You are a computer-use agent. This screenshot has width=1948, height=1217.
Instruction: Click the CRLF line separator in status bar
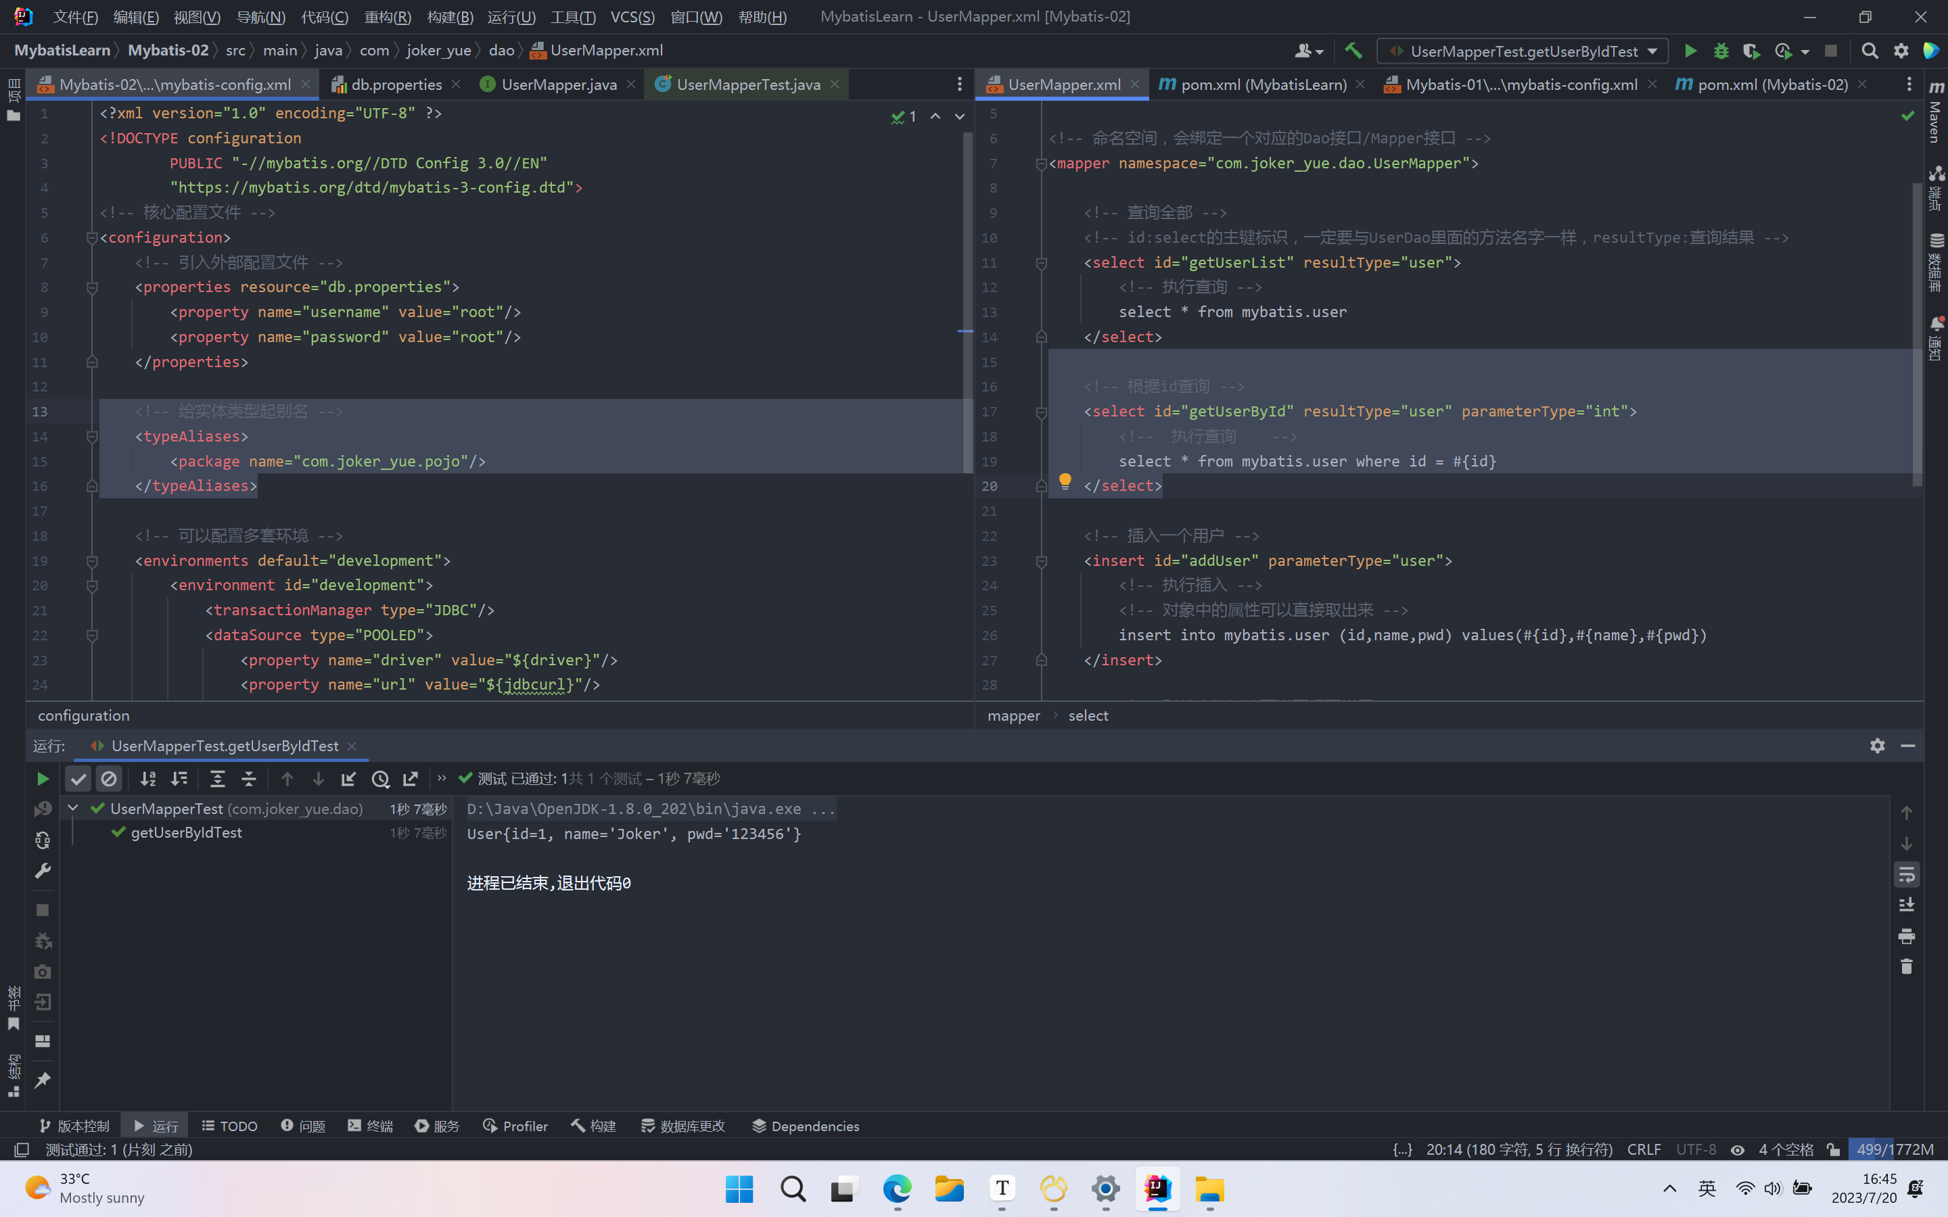click(1643, 1149)
